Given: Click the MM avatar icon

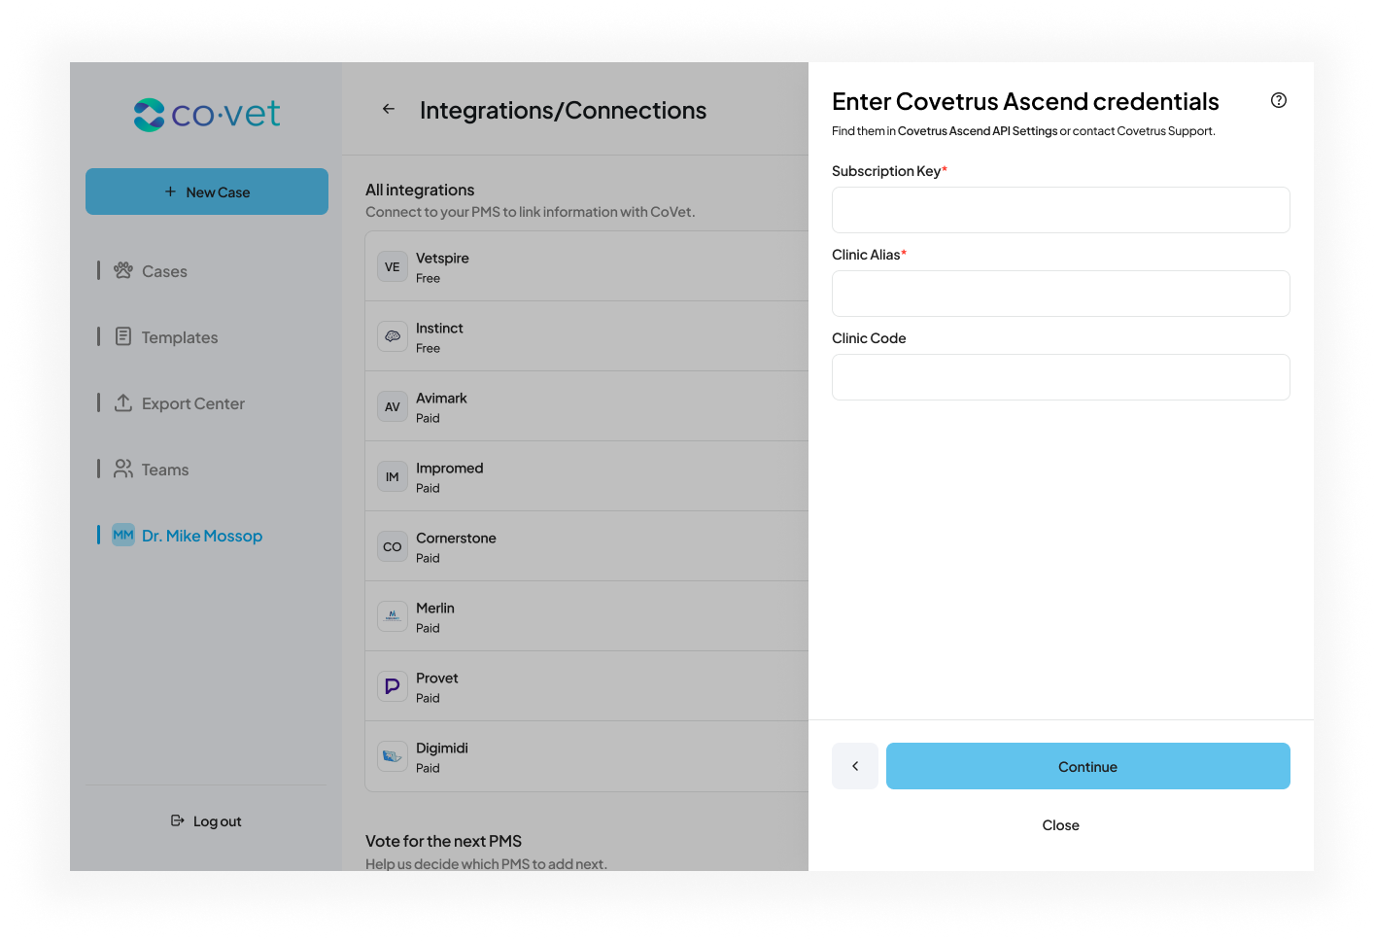Looking at the screenshot, I should (123, 535).
